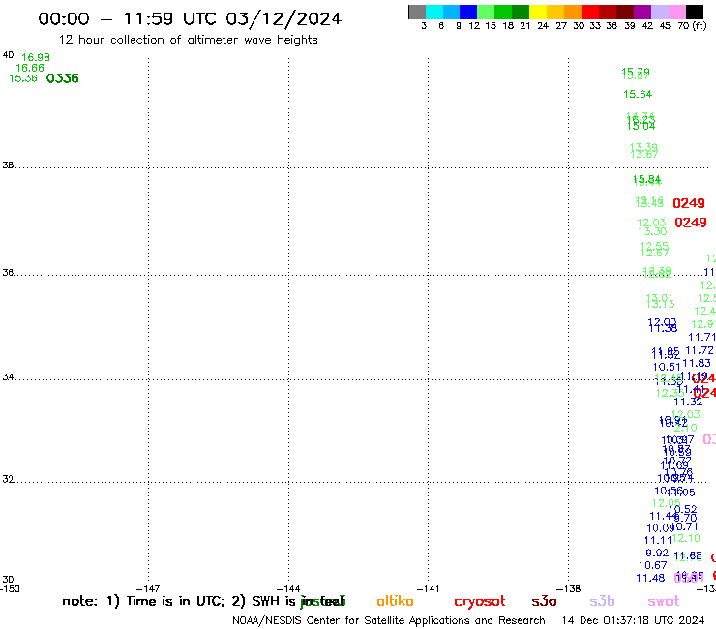
Task: Click latitude axis label 34
Action: 8,377
